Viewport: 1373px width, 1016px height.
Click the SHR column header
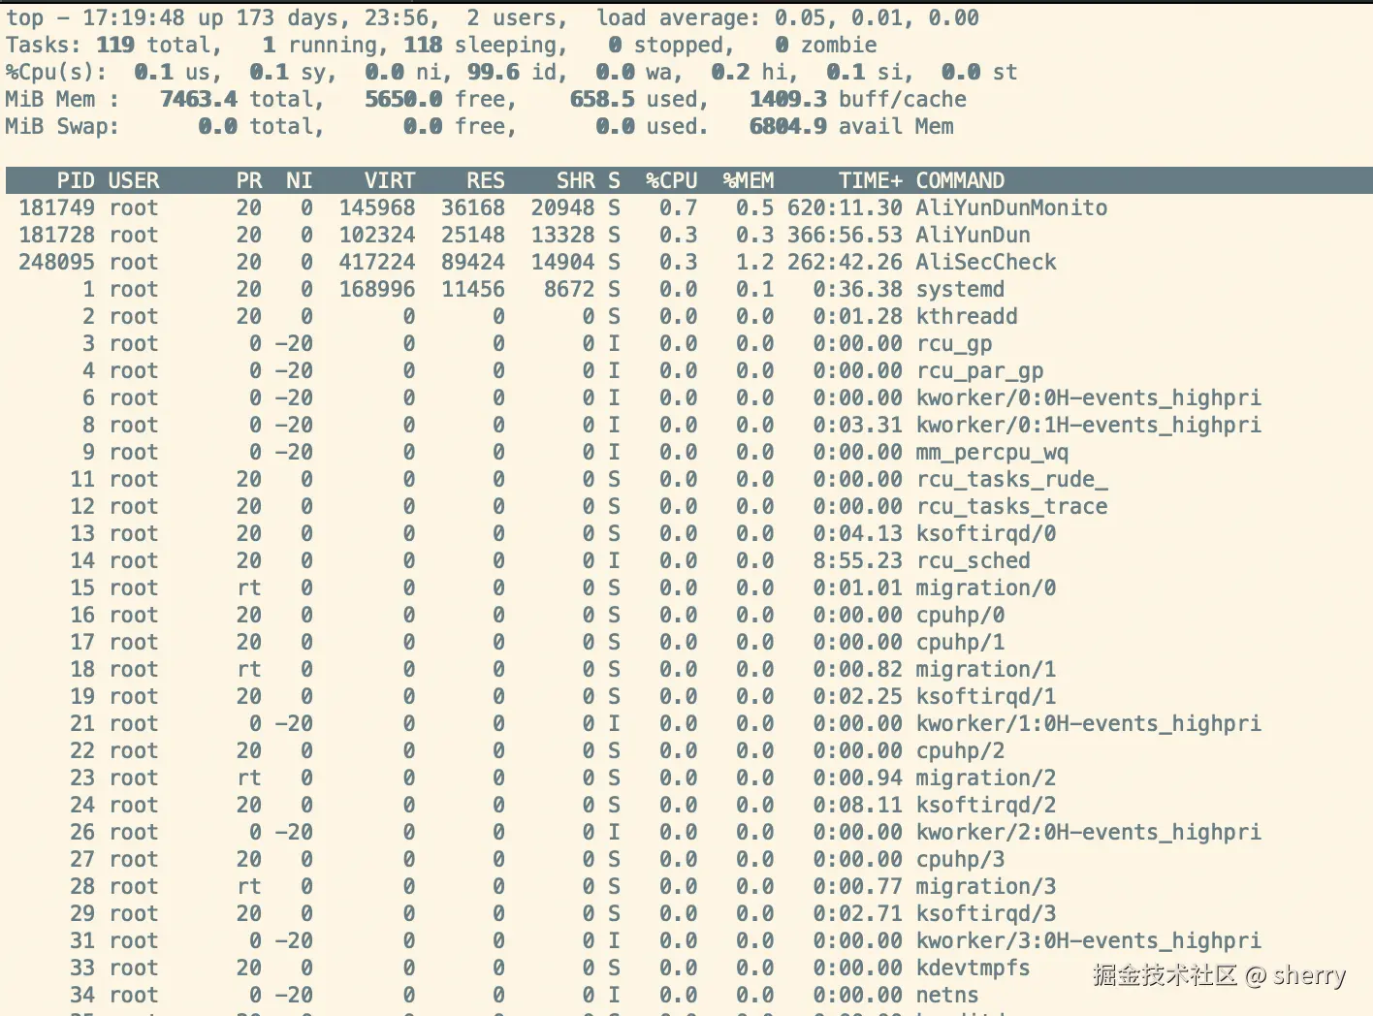tap(576, 180)
